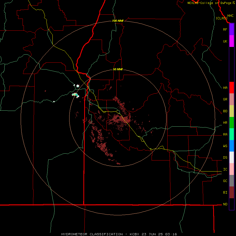Screen dimensions: 236x236
Task: Click the brown BI legend swatch
Action: [x=232, y=192]
